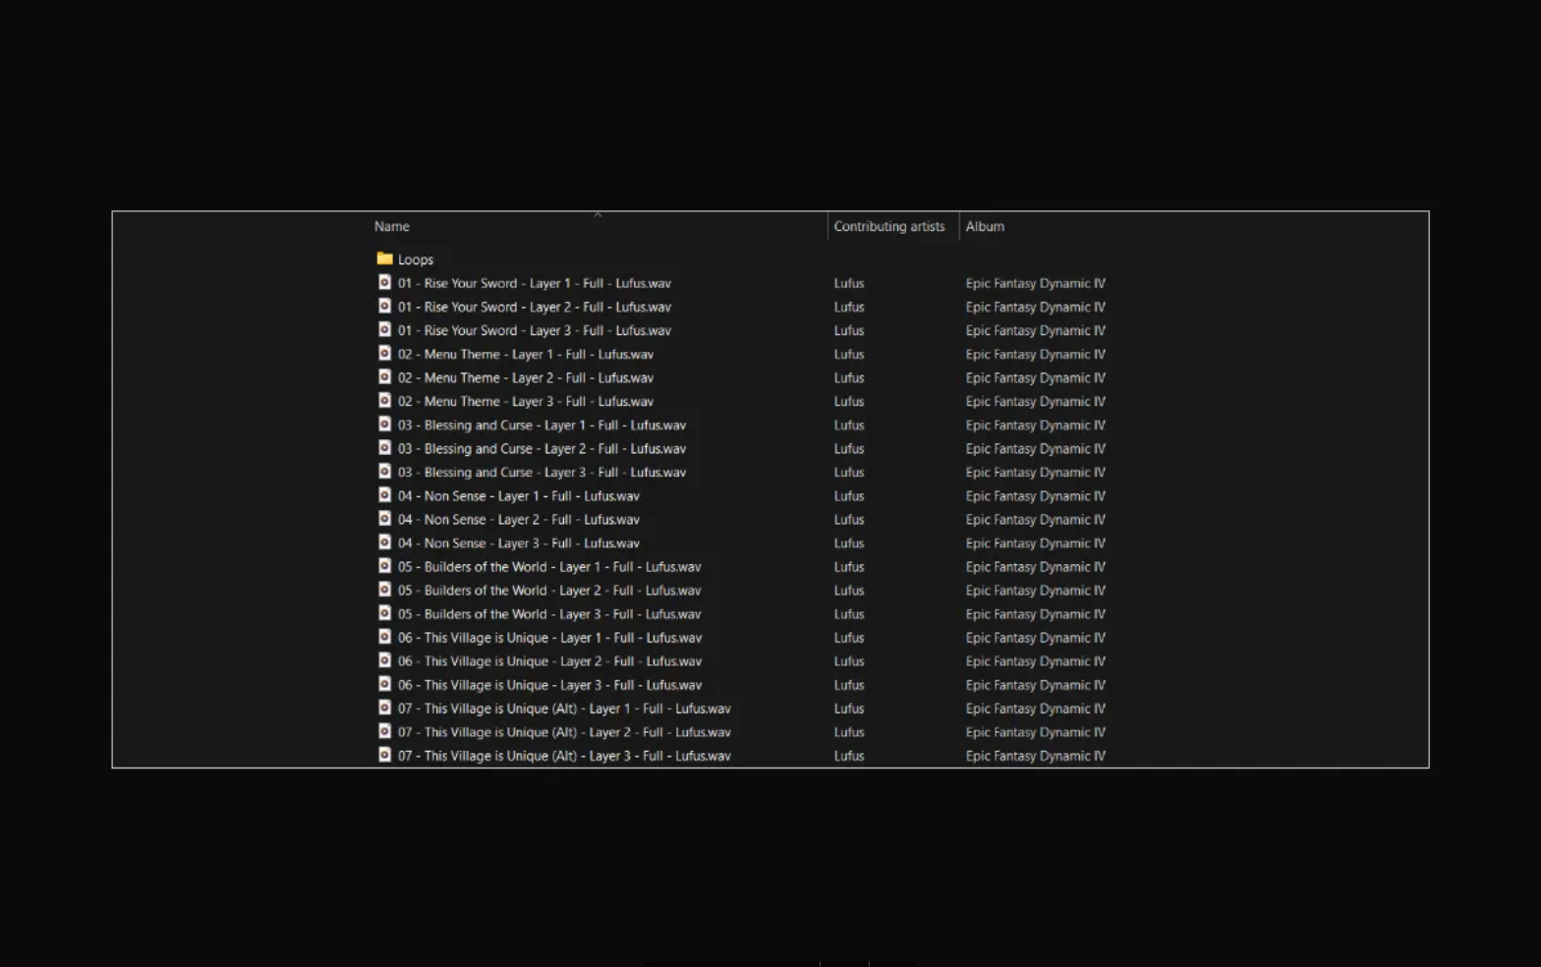Select file '03 - Blessing and Curse - Layer 1 - Full'
Image resolution: width=1541 pixels, height=967 pixels.
[x=542, y=425]
